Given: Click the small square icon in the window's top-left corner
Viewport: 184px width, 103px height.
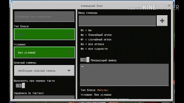Looking at the screenshot, I should click(x=11, y=3).
